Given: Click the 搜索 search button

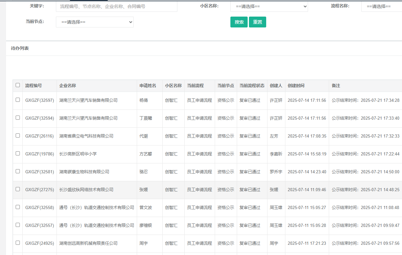Looking at the screenshot, I should coord(239,22).
